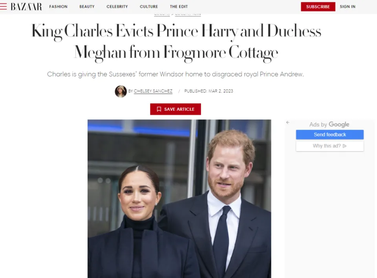Open the hamburger navigation menu

4,7
